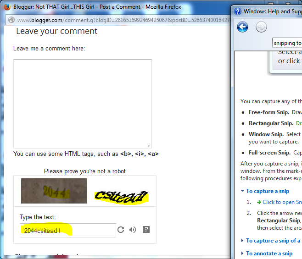This screenshot has height=259, width=302.
Task: Click the Firefox logo in title bar
Action: coord(7,7)
